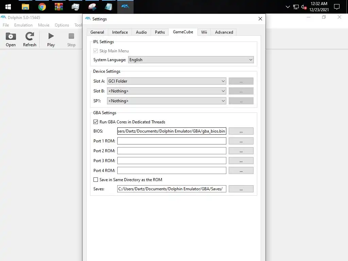Click the Saves path input field

pyautogui.click(x=172, y=189)
